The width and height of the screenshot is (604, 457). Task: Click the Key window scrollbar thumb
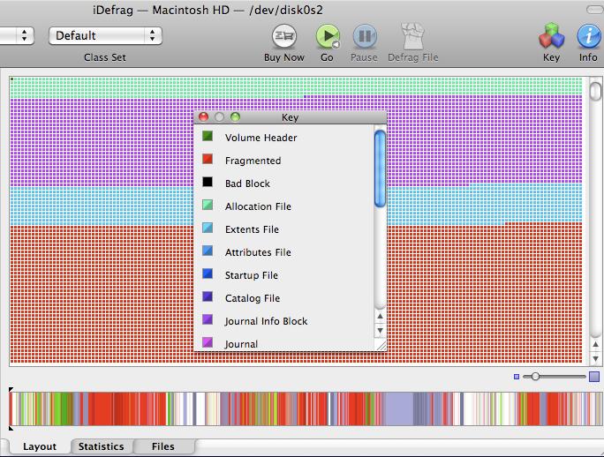pos(381,169)
